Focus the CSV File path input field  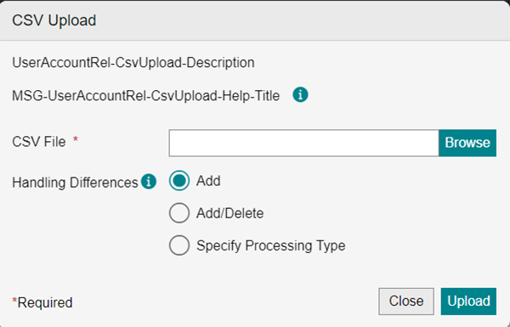point(303,143)
